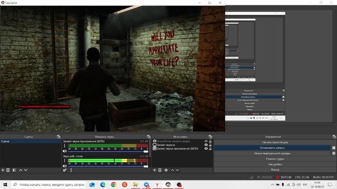
Task: Click the 30.00 / 30.00 FPS status text
Action: 323,177
